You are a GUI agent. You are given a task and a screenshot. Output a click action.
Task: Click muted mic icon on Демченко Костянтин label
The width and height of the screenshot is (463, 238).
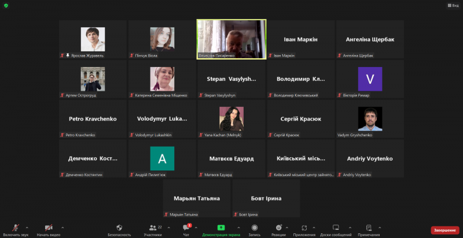click(63, 174)
